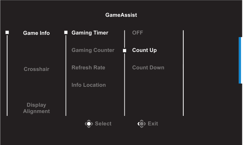The width and height of the screenshot is (243, 145).
Task: Choose the Count Down timer mode
Action: coord(148,68)
